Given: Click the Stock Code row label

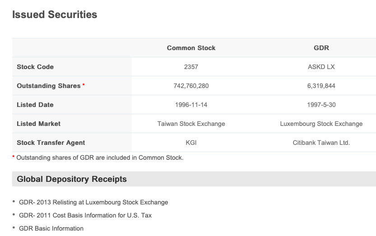Looking at the screenshot, I should 35,67.
